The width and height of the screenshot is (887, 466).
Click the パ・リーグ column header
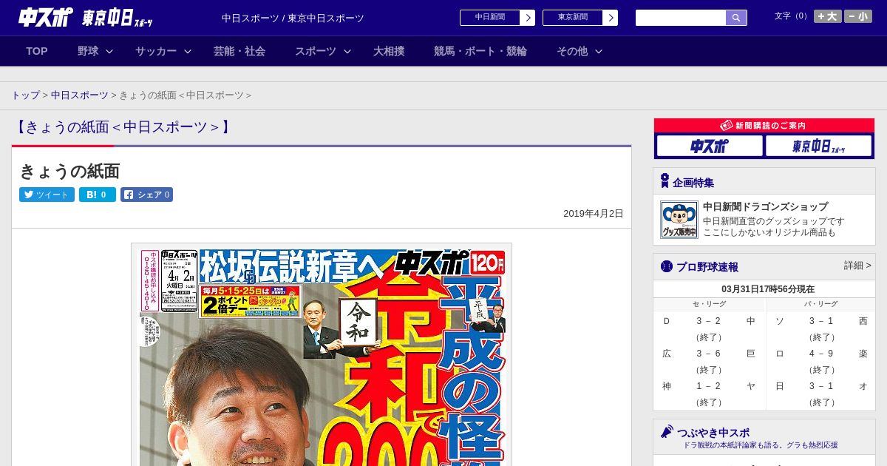821,304
